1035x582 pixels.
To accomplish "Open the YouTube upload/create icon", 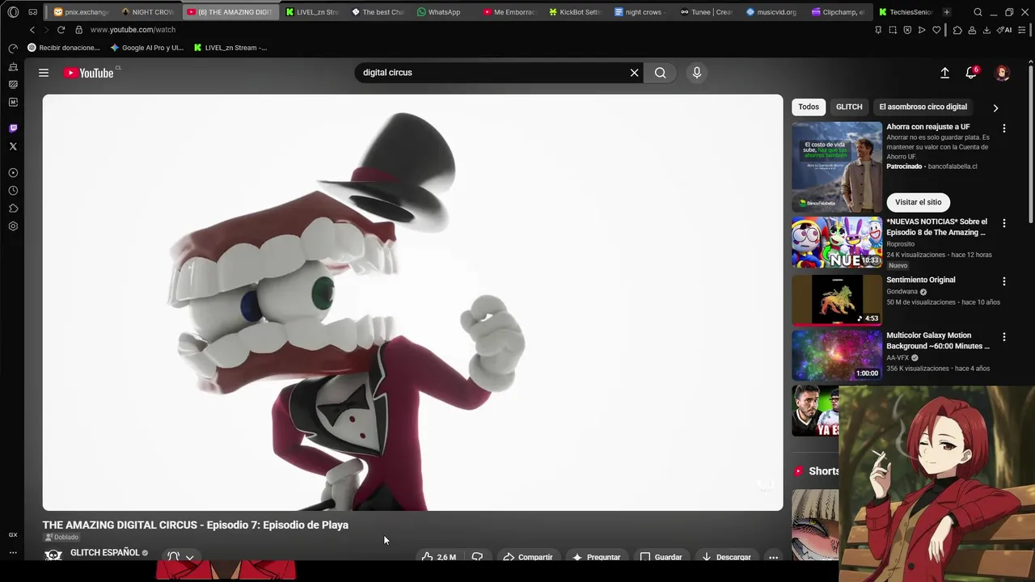I will 944,73.
